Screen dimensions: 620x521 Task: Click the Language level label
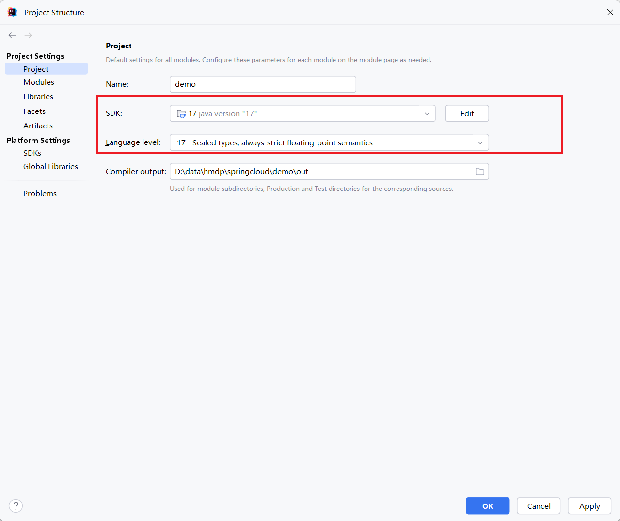(x=133, y=142)
